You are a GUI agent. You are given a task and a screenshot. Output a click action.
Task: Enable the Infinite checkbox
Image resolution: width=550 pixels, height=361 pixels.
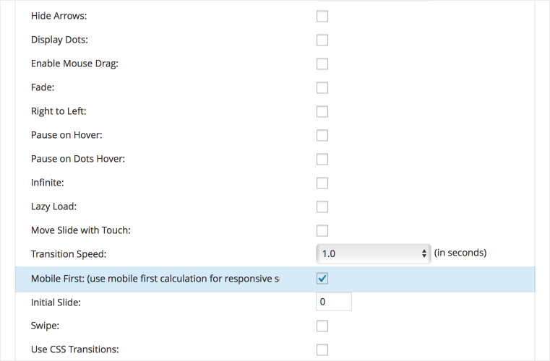tap(322, 183)
